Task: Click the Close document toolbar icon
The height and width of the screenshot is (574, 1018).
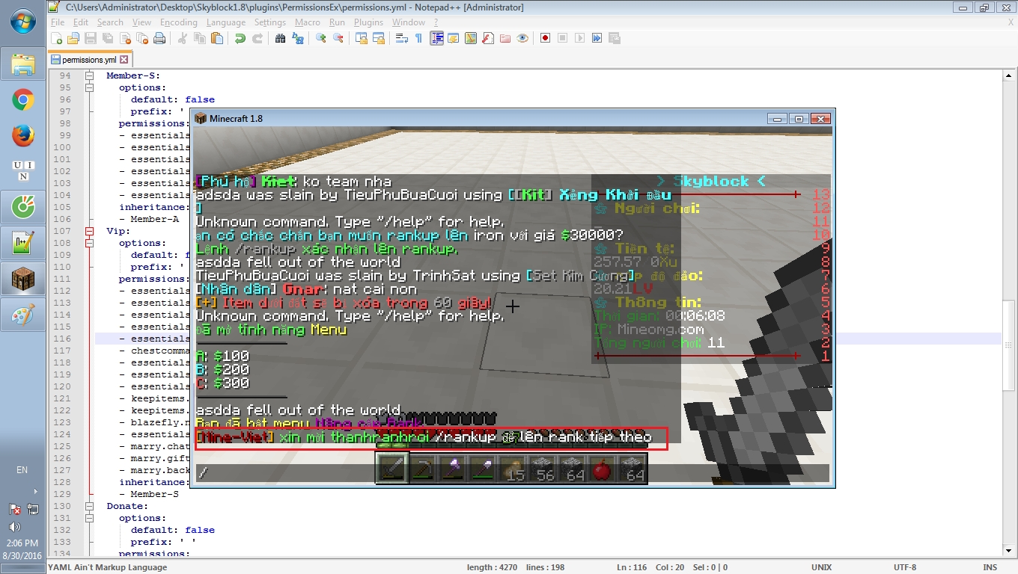Action: tap(125, 38)
